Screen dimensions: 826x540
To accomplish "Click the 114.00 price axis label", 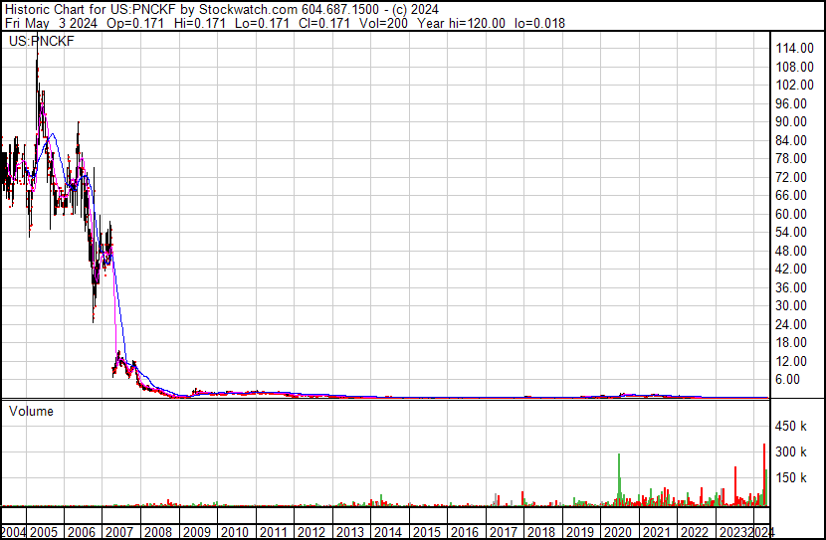I will pos(794,48).
